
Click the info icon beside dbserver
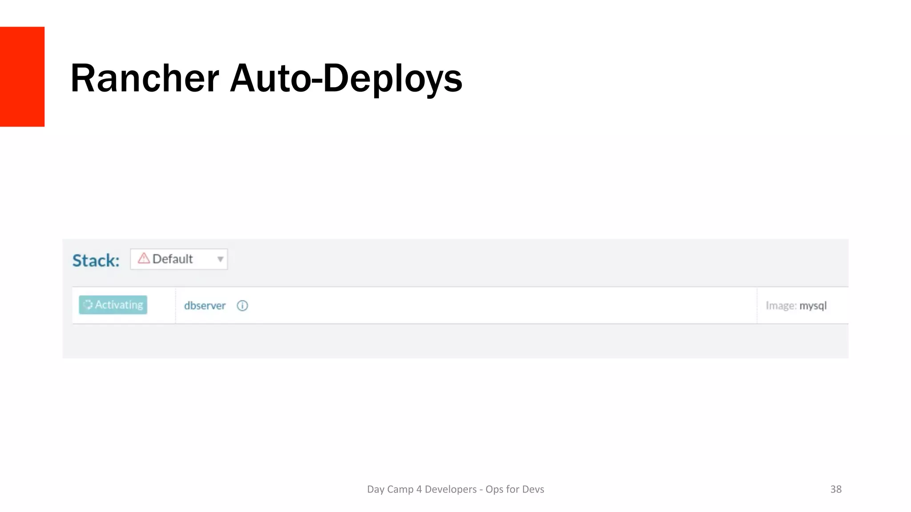[x=242, y=306]
